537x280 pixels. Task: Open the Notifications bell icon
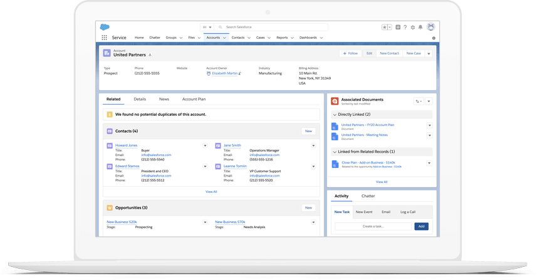[420, 27]
